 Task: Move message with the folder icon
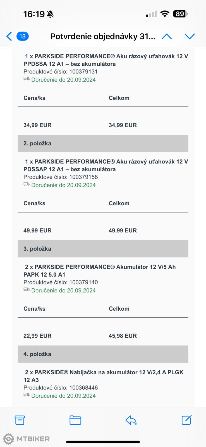(75, 420)
